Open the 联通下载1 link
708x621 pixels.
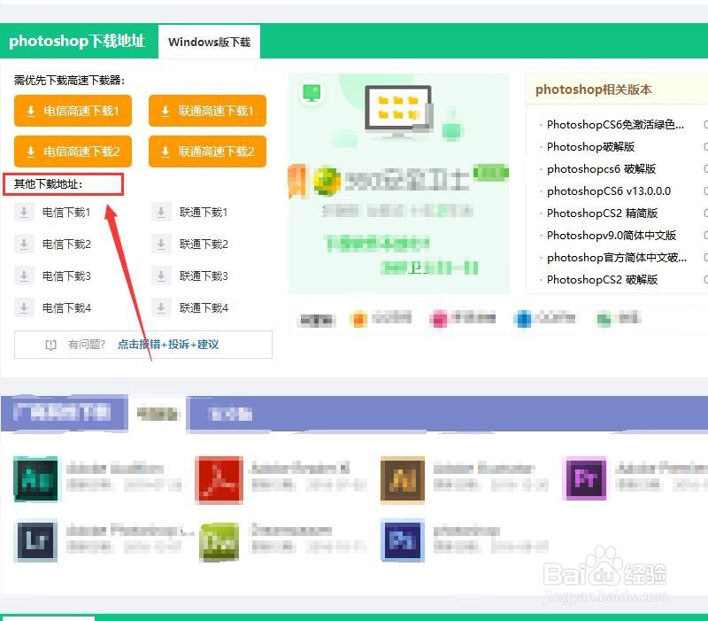click(204, 212)
